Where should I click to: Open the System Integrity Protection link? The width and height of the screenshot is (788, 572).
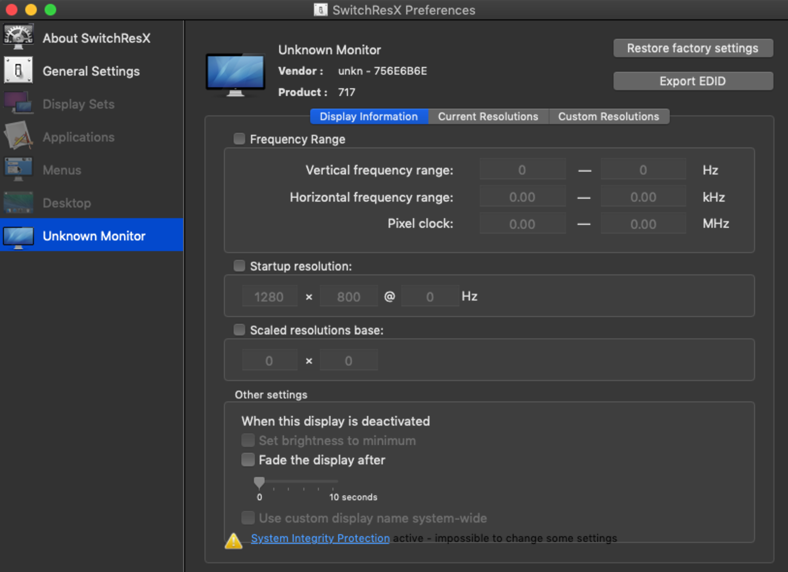(320, 538)
